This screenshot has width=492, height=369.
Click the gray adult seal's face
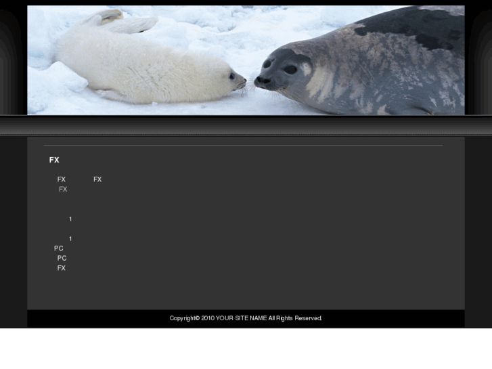pyautogui.click(x=282, y=70)
